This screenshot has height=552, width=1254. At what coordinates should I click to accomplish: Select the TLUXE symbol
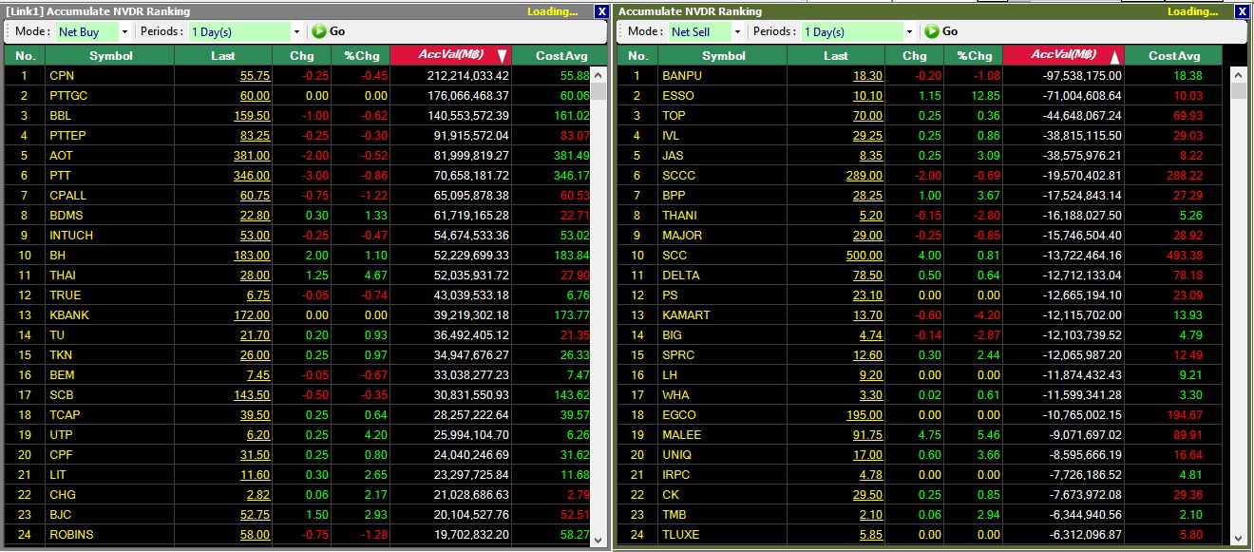[x=681, y=534]
